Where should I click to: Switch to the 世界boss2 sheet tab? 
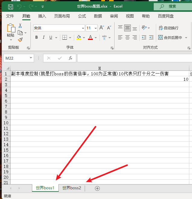(72, 188)
